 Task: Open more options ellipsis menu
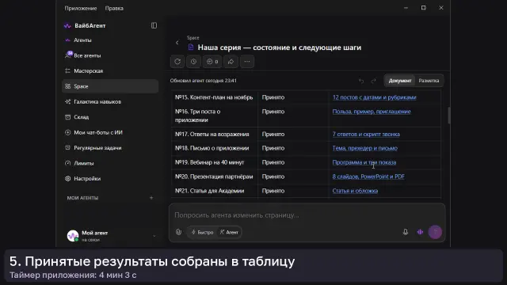pyautogui.click(x=247, y=62)
